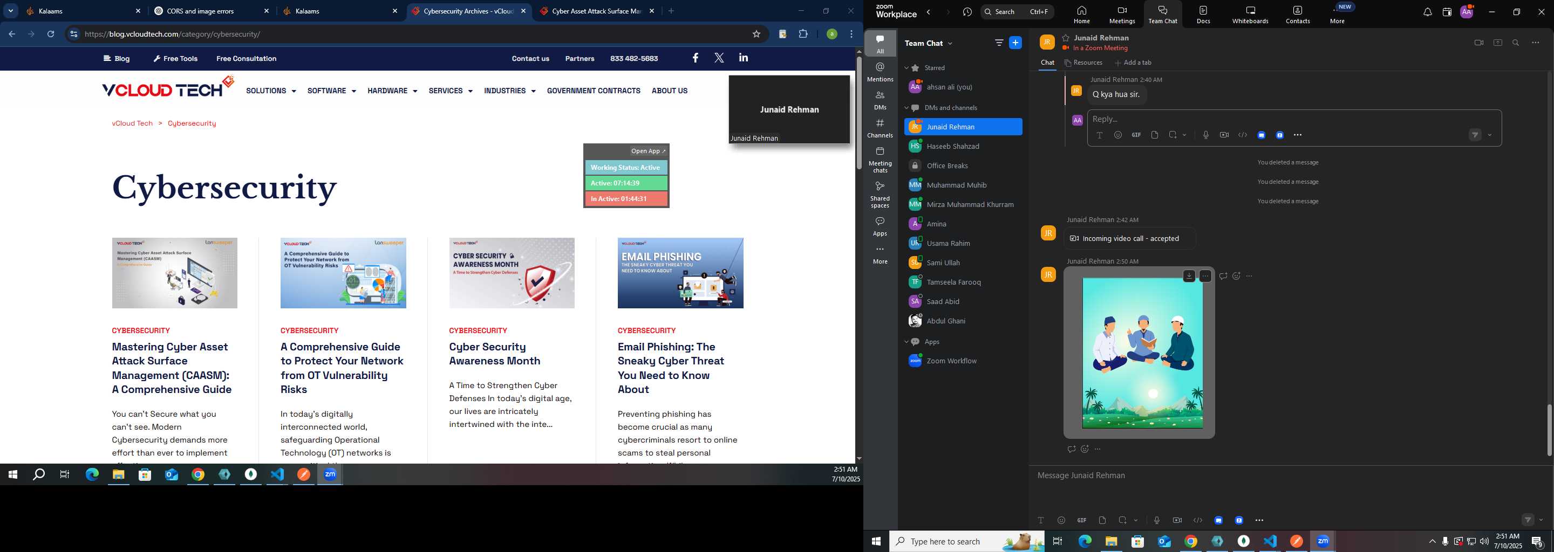Open Meetings tab in Zoom Workplace
This screenshot has width=1554, height=552.
(1121, 15)
